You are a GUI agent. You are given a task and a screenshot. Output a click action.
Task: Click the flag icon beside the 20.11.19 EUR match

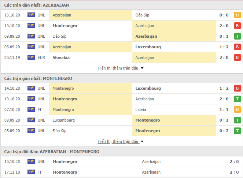pyautogui.click(x=31, y=58)
